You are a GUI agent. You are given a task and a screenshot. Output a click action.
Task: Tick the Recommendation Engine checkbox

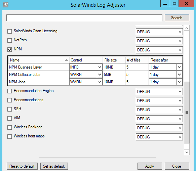pos(9,91)
